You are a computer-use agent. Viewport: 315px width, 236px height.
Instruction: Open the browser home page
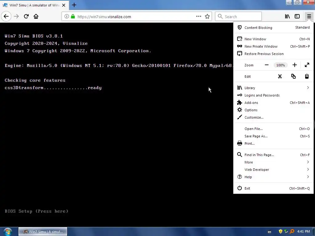[x=36, y=16]
